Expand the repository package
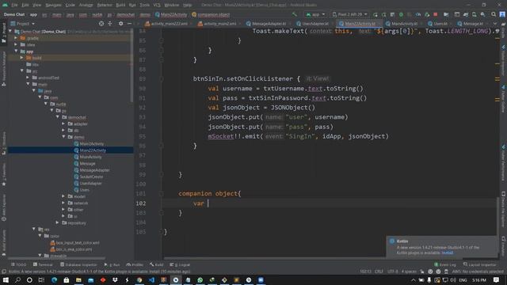This screenshot has height=285, width=507. coord(57,222)
